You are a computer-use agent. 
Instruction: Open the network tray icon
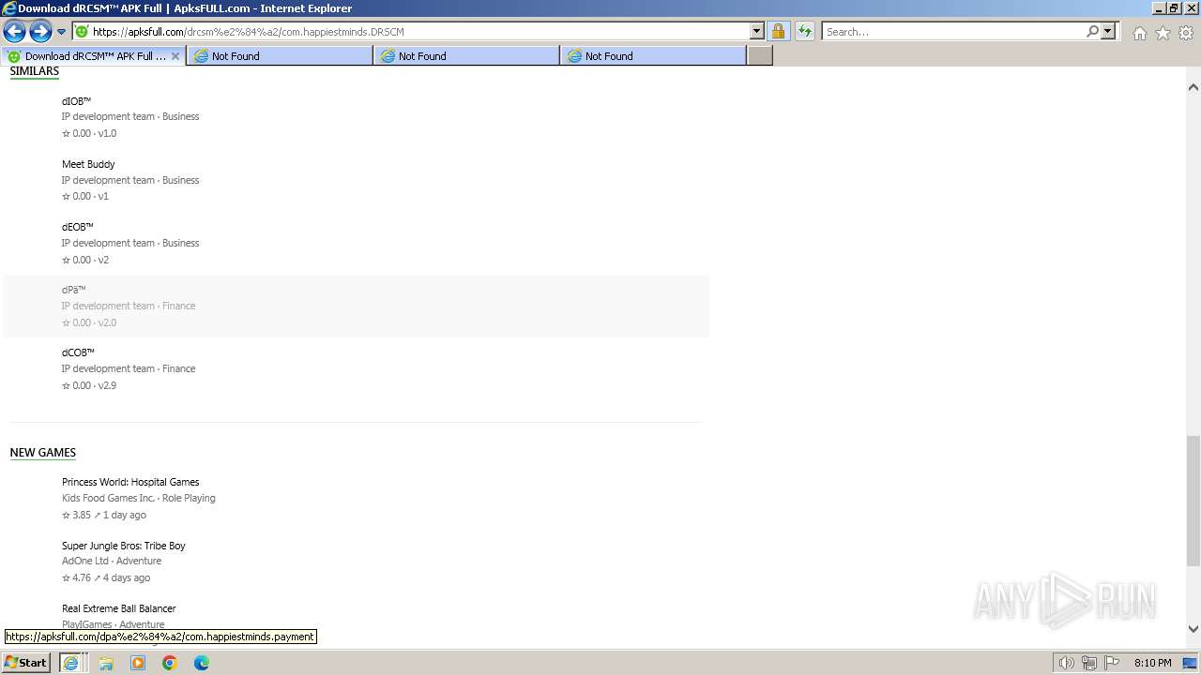coord(1089,663)
